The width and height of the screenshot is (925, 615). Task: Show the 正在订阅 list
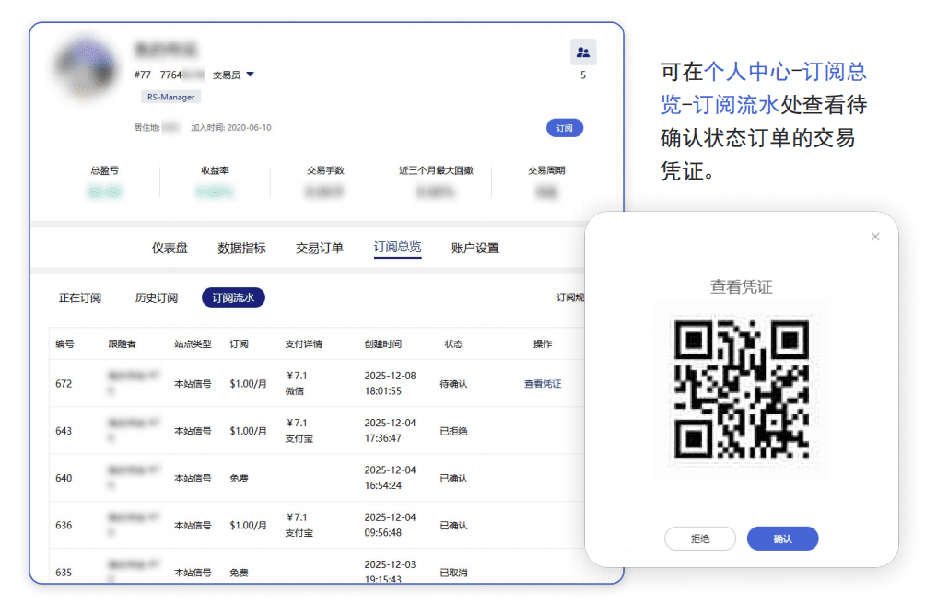click(80, 298)
